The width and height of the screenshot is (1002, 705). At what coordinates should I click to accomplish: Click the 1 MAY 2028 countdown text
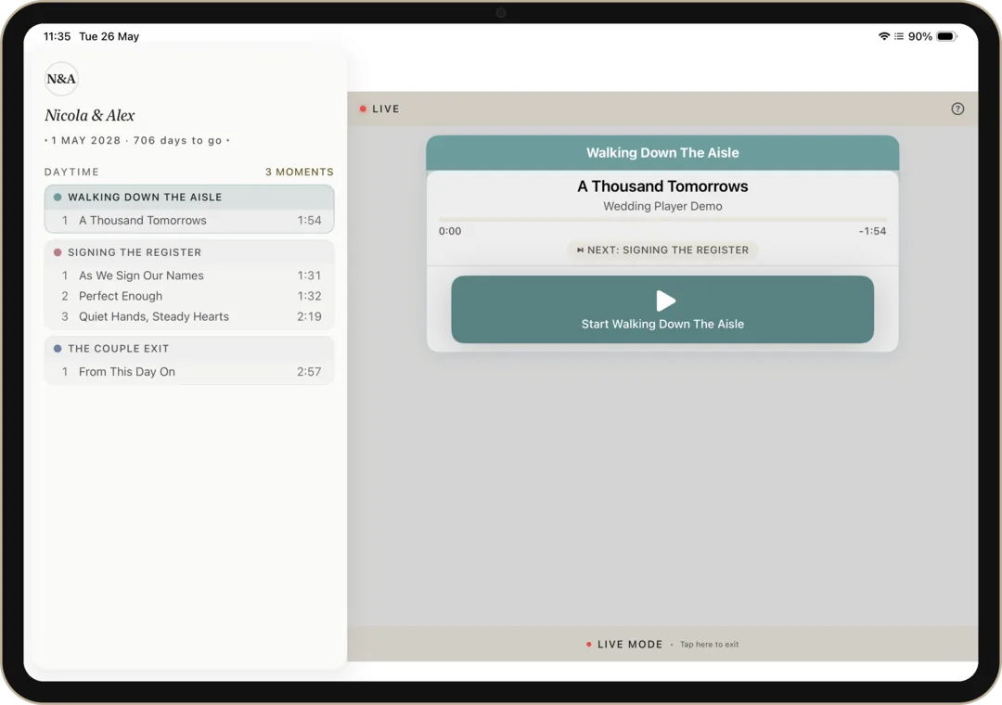[x=136, y=140]
